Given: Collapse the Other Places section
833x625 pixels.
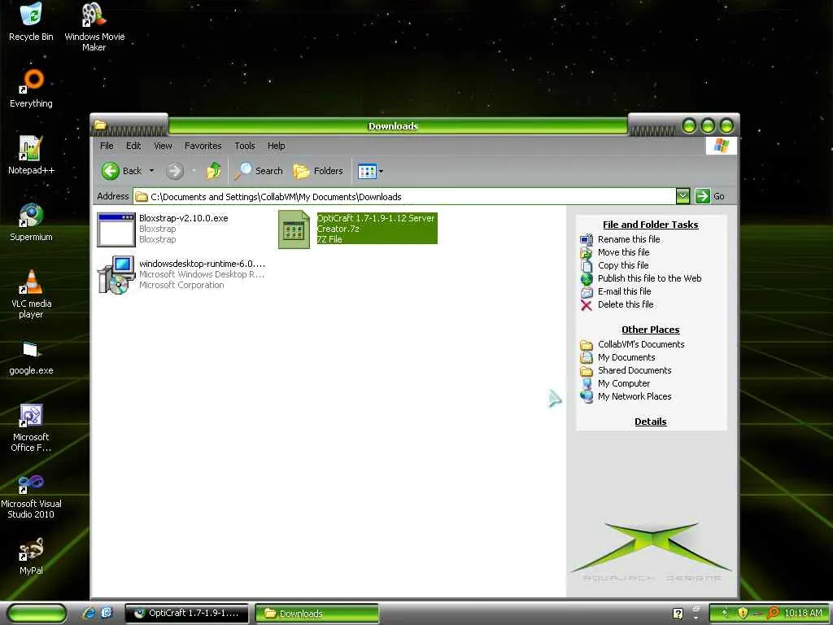Looking at the screenshot, I should click(650, 330).
